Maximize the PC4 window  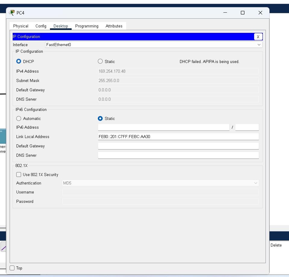242,13
